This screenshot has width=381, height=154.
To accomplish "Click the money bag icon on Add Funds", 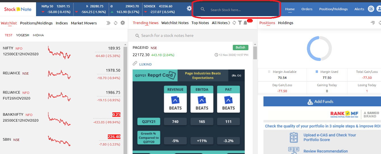I will [310, 102].
